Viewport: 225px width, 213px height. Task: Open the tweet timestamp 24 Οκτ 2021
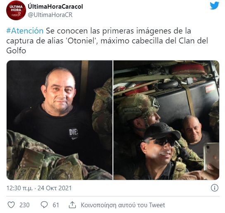[x=55, y=188]
